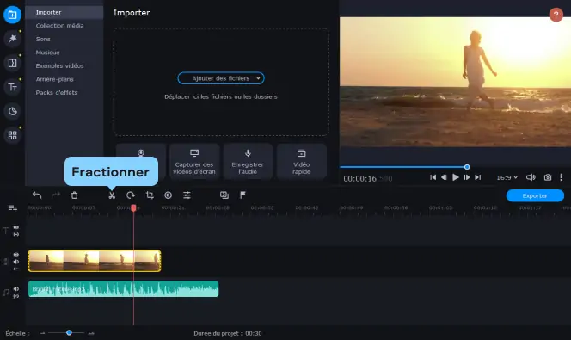Select the beach video clip on timeline
571x340 pixels.
(x=95, y=261)
